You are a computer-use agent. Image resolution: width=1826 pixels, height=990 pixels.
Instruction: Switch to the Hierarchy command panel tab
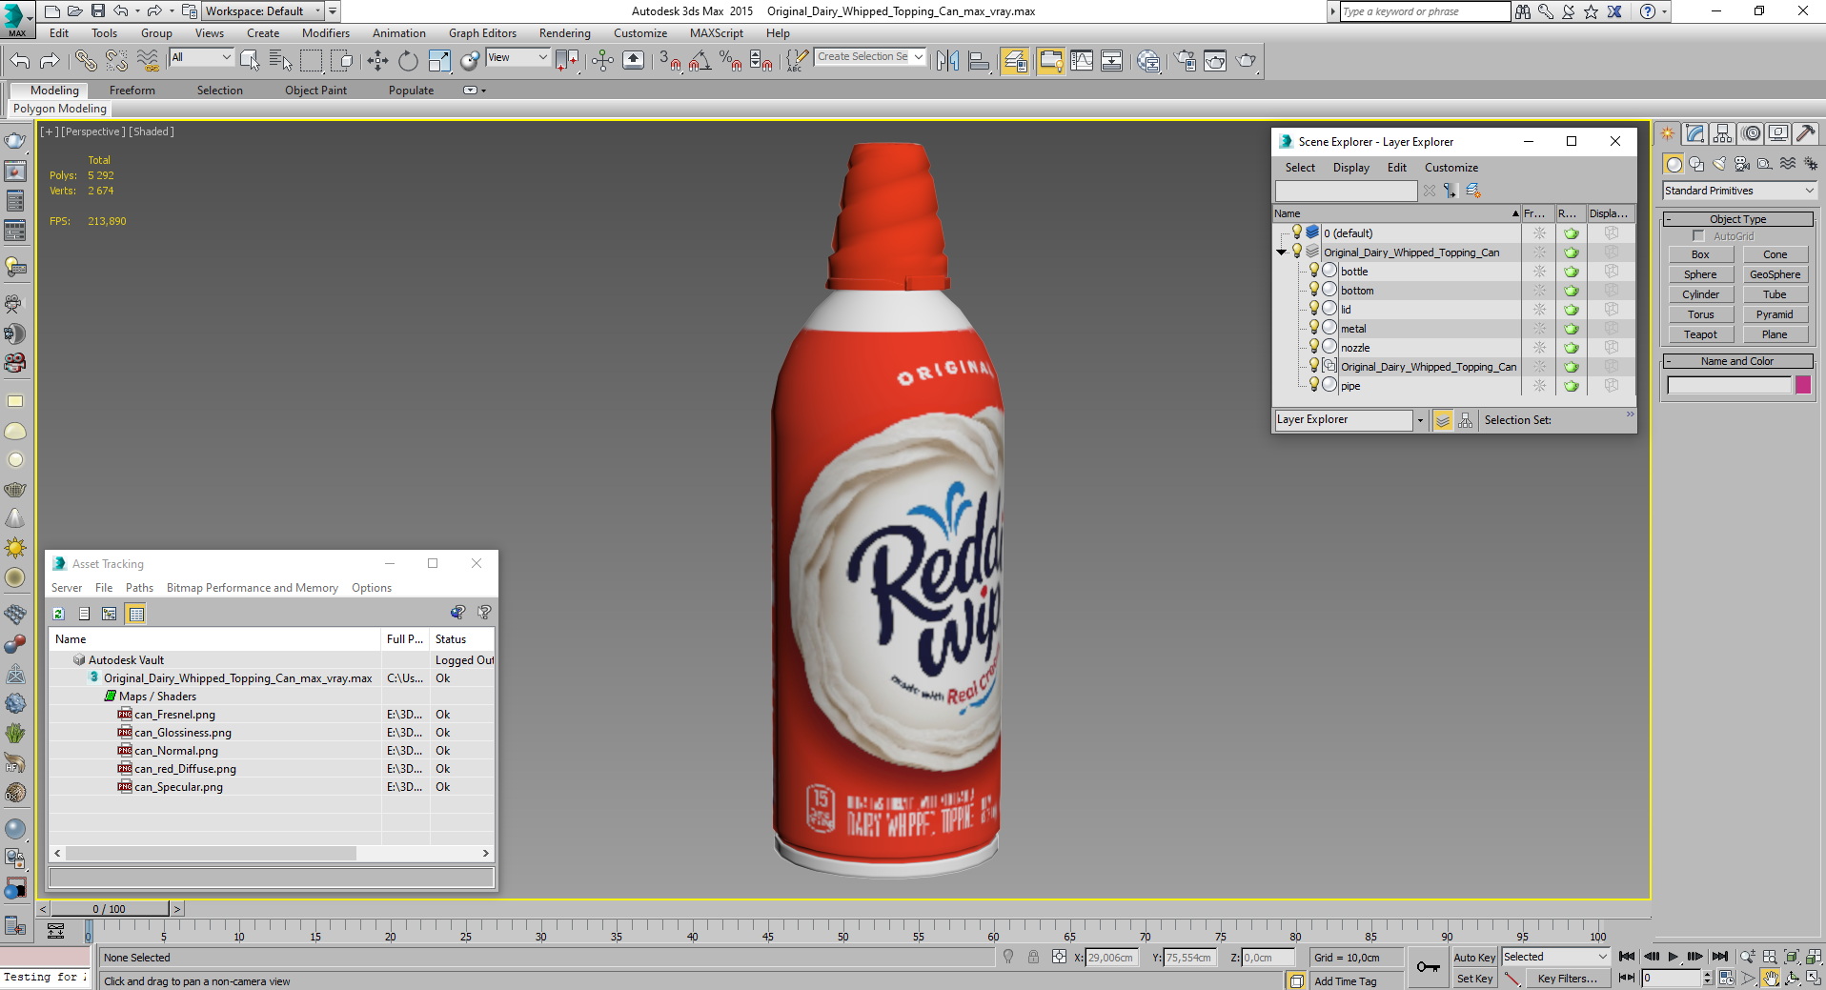1722,133
